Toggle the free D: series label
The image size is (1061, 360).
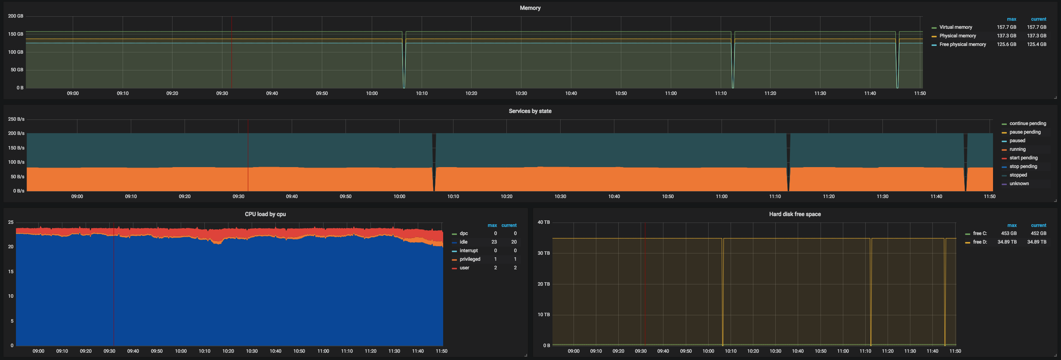pos(980,242)
